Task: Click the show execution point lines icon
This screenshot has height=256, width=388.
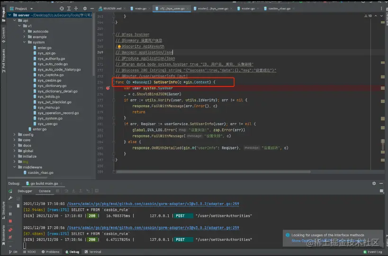Action: 57,191
